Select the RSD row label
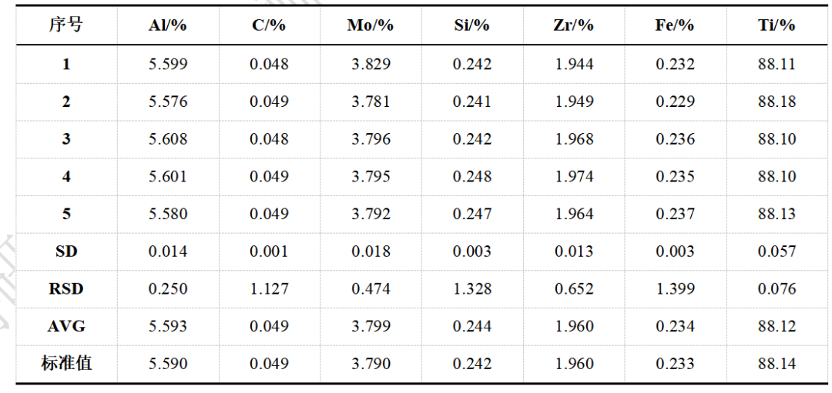Image resolution: width=832 pixels, height=393 pixels. tap(66, 289)
